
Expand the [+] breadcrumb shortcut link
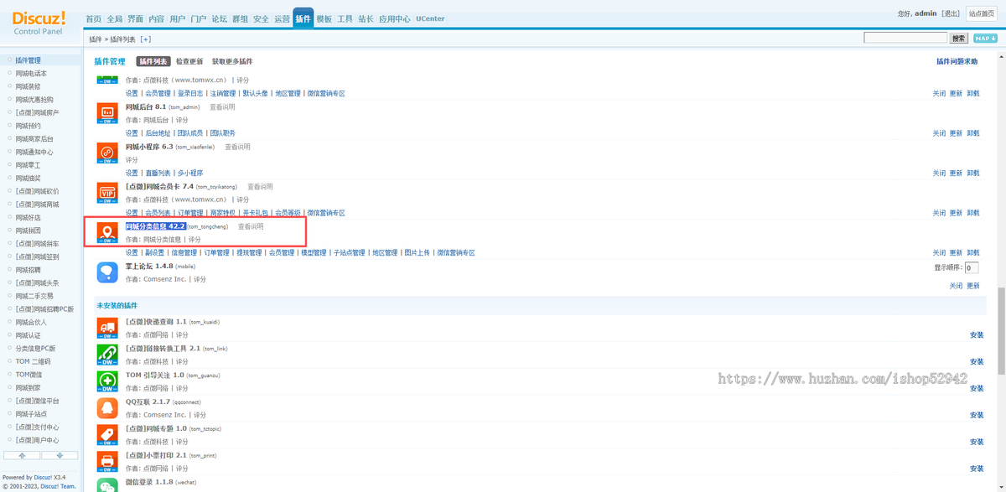[146, 39]
